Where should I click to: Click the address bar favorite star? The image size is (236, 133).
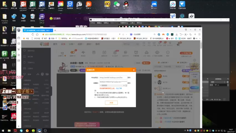(x=43, y=34)
